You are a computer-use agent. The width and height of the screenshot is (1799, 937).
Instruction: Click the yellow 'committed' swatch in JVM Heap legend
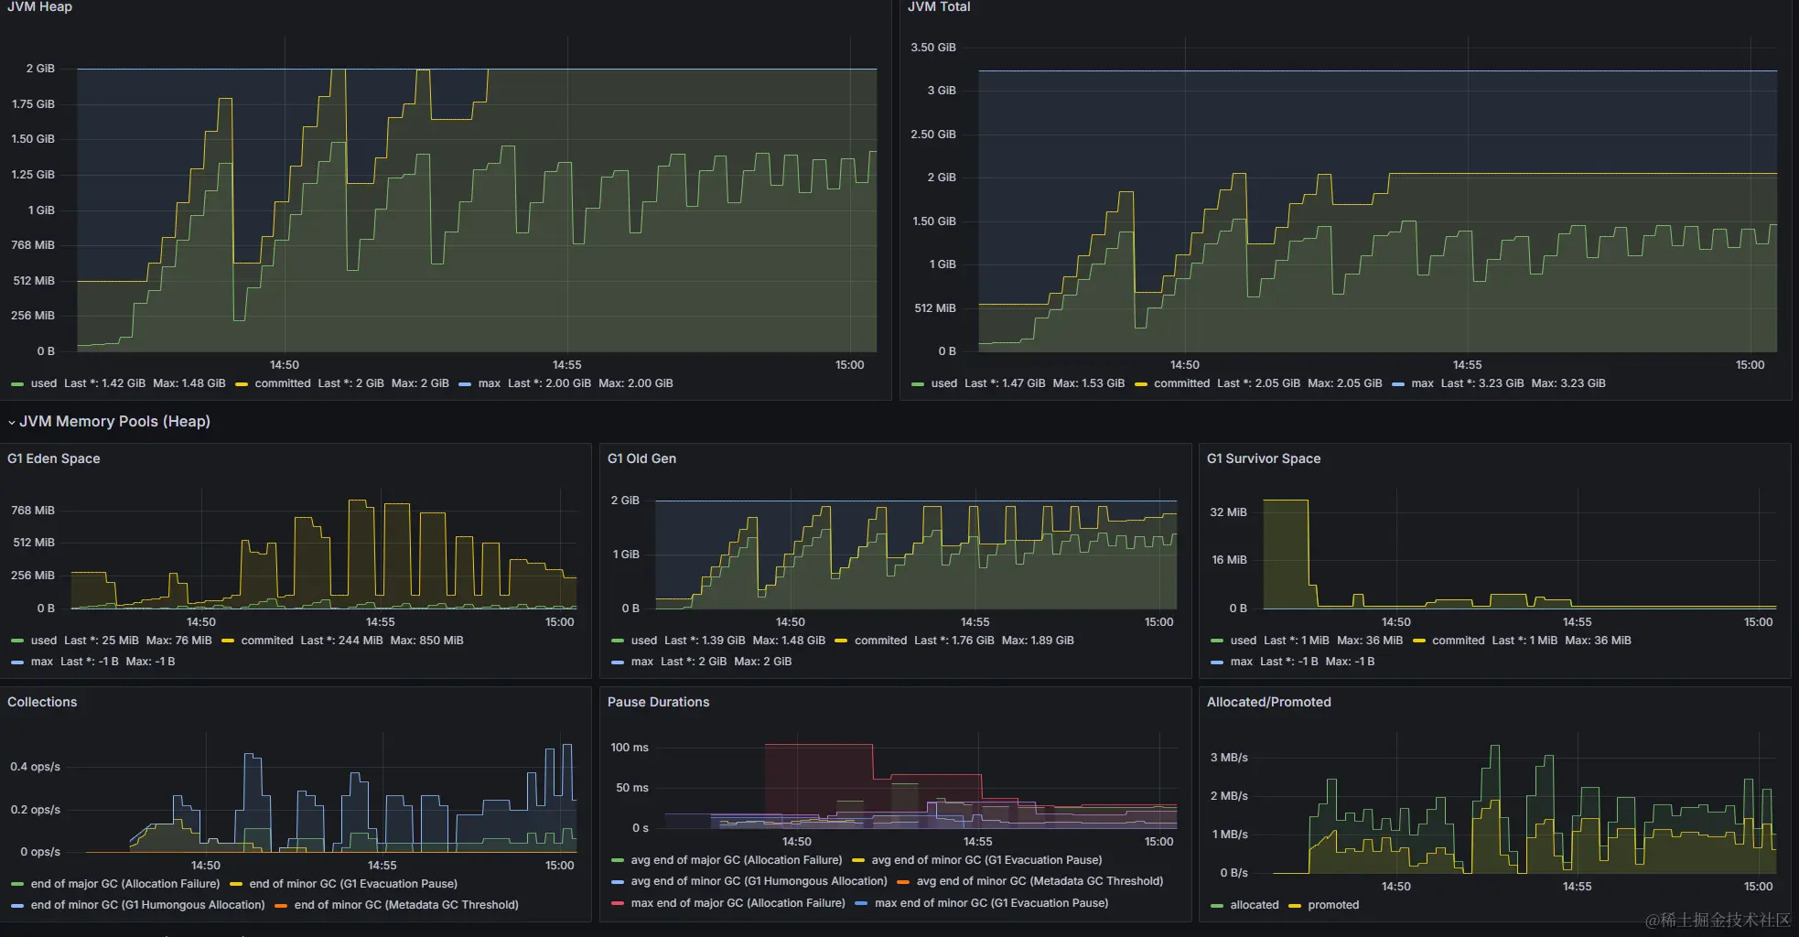click(242, 383)
